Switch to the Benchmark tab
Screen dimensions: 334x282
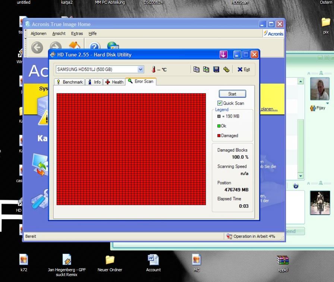[70, 82]
